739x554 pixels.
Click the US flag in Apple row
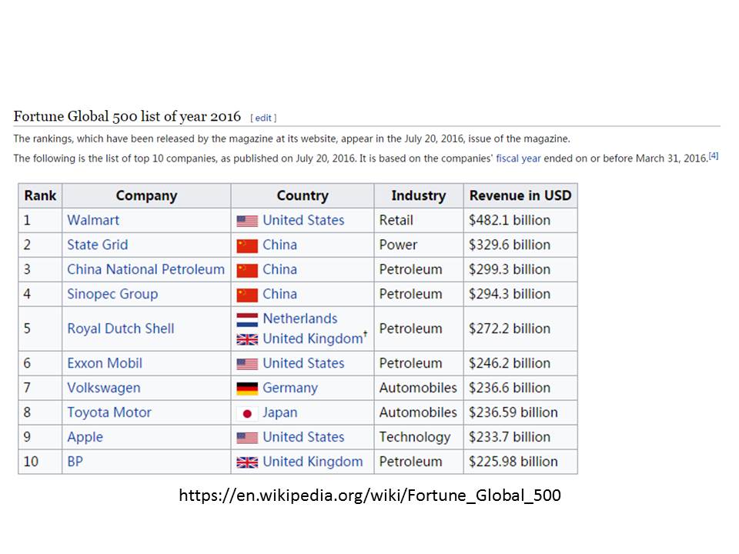pyautogui.click(x=247, y=438)
